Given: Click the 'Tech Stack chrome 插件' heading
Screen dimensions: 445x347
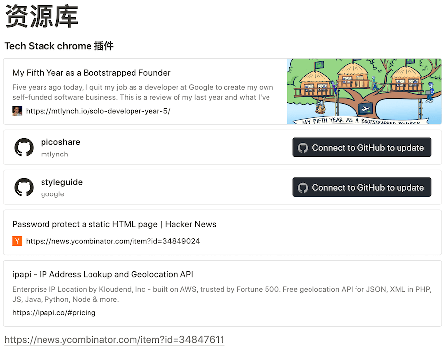Looking at the screenshot, I should click(59, 46).
